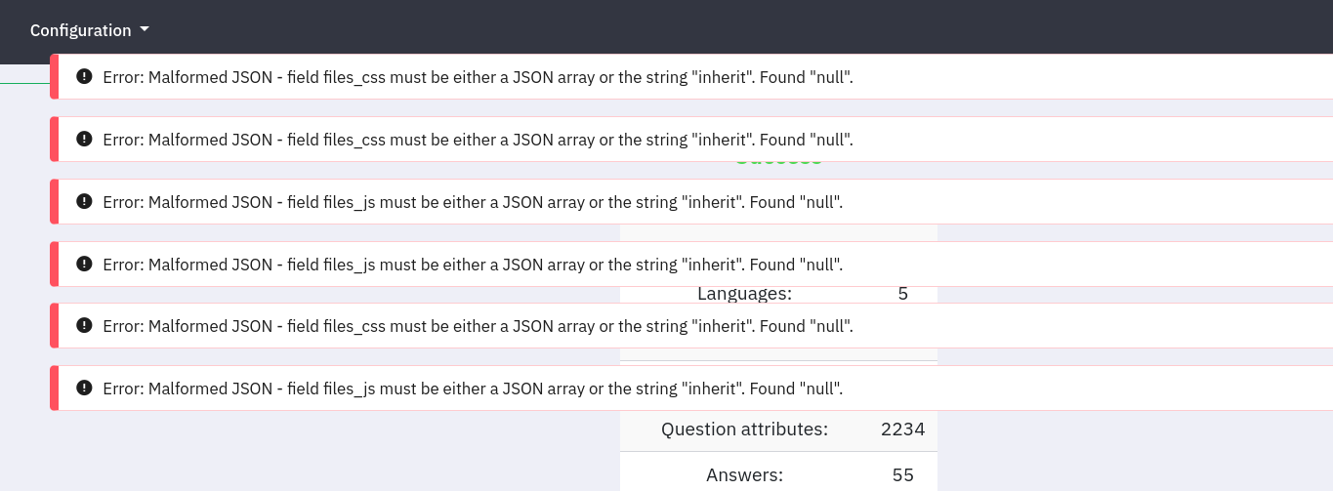
Task: Click exclamation icon on first files_js error
Action: (x=84, y=202)
